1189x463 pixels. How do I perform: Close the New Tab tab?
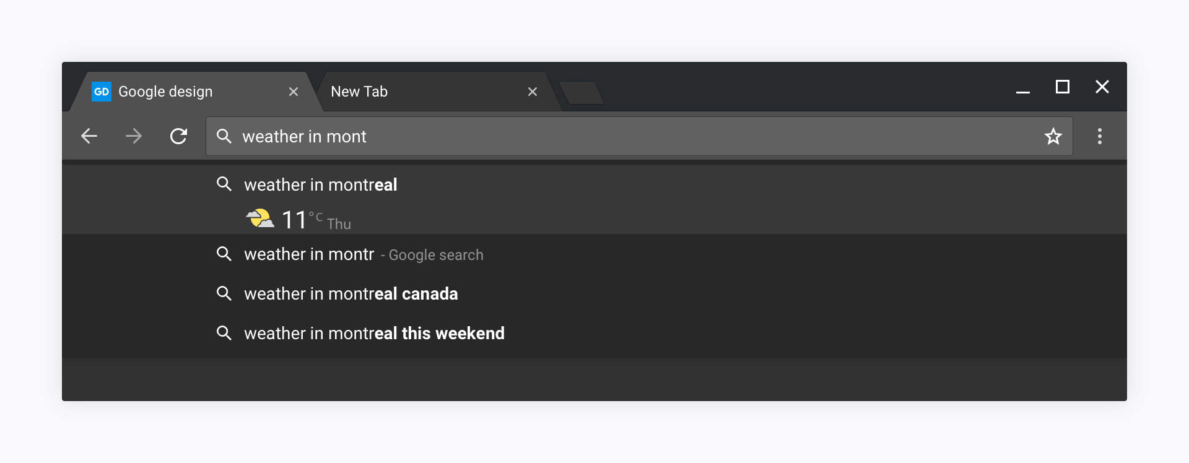pos(533,92)
